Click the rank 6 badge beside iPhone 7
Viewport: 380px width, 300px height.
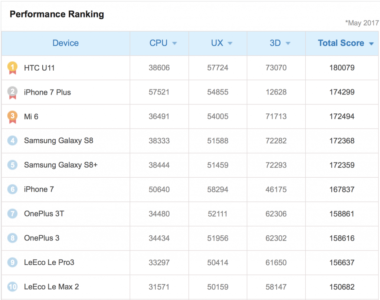pyautogui.click(x=12, y=189)
